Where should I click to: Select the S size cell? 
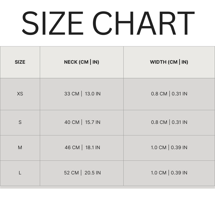click(x=20, y=122)
